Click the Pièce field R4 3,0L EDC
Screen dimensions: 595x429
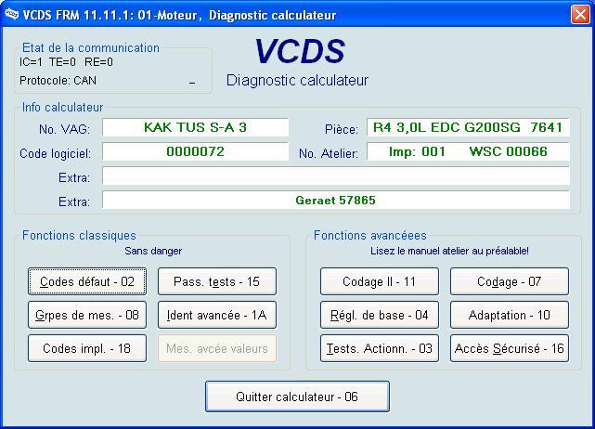(468, 127)
